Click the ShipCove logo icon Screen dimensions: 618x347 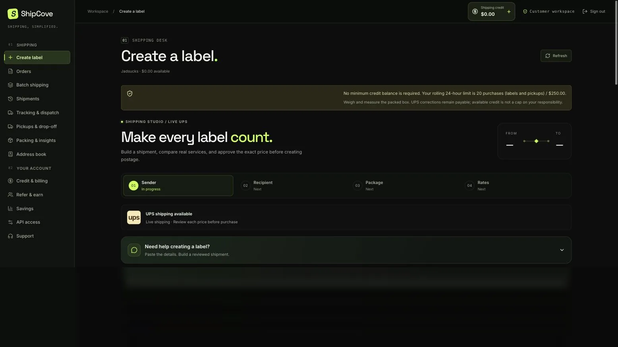pyautogui.click(x=13, y=14)
